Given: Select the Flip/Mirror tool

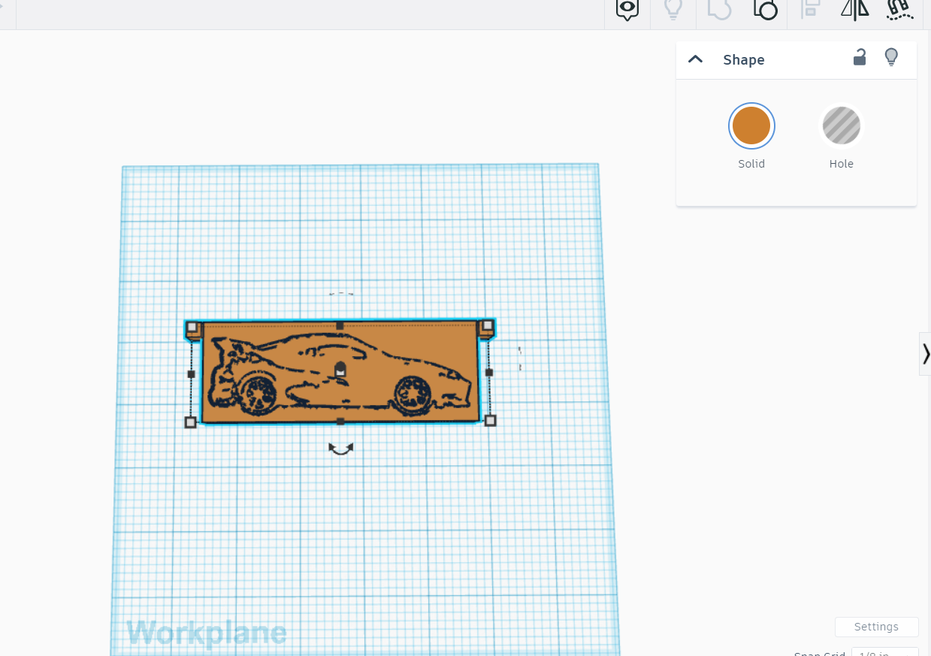Looking at the screenshot, I should [854, 9].
